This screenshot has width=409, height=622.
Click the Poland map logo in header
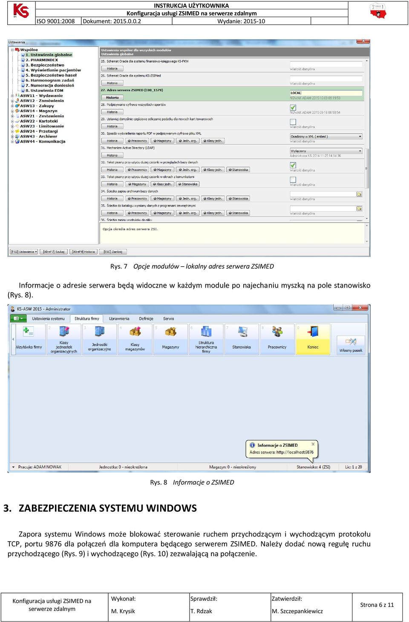click(378, 11)
